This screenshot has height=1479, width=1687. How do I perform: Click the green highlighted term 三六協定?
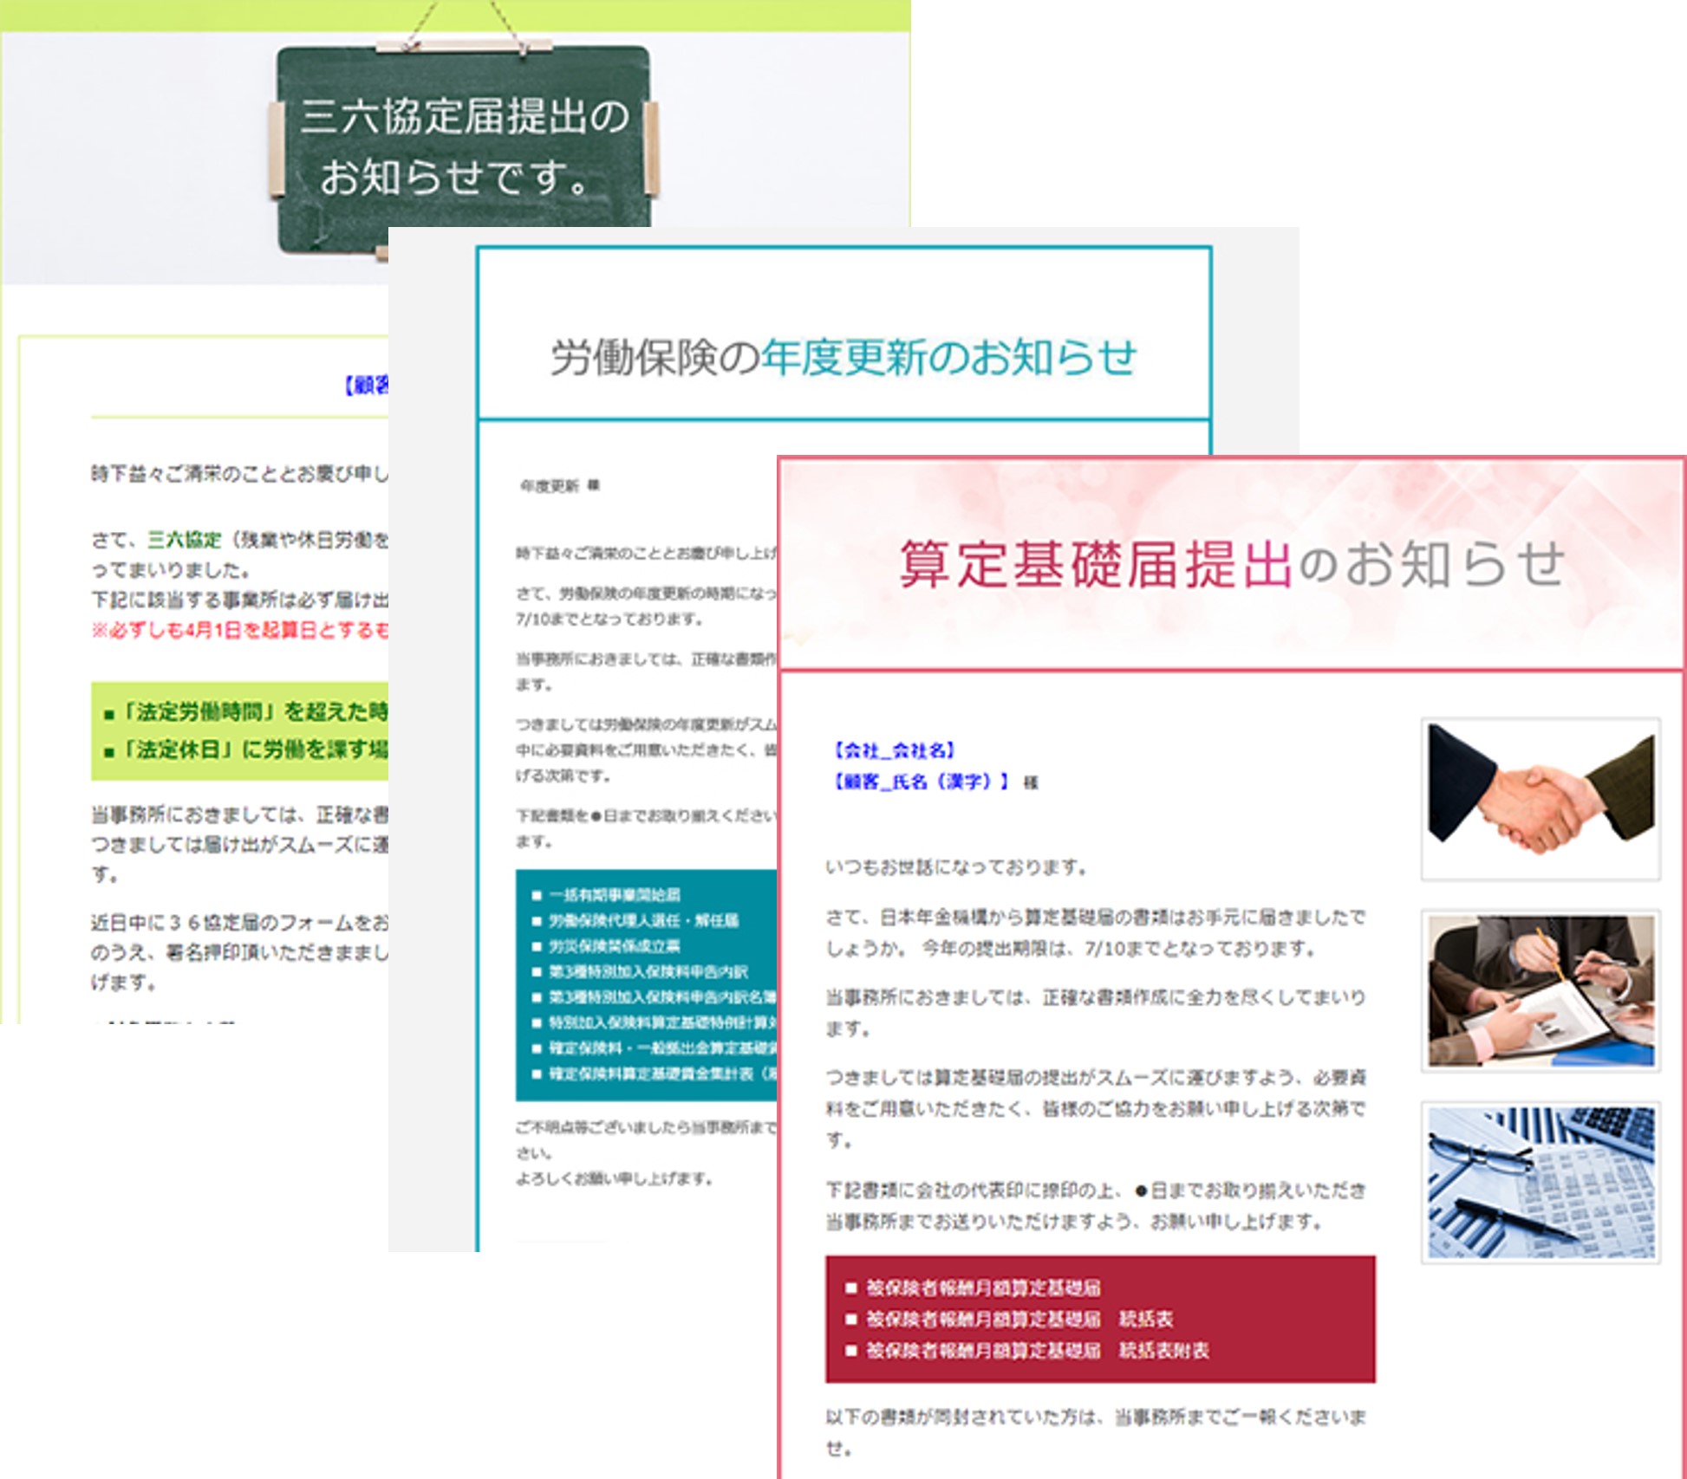pos(185,540)
